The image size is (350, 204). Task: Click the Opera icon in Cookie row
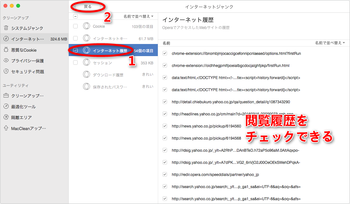tap(87, 26)
